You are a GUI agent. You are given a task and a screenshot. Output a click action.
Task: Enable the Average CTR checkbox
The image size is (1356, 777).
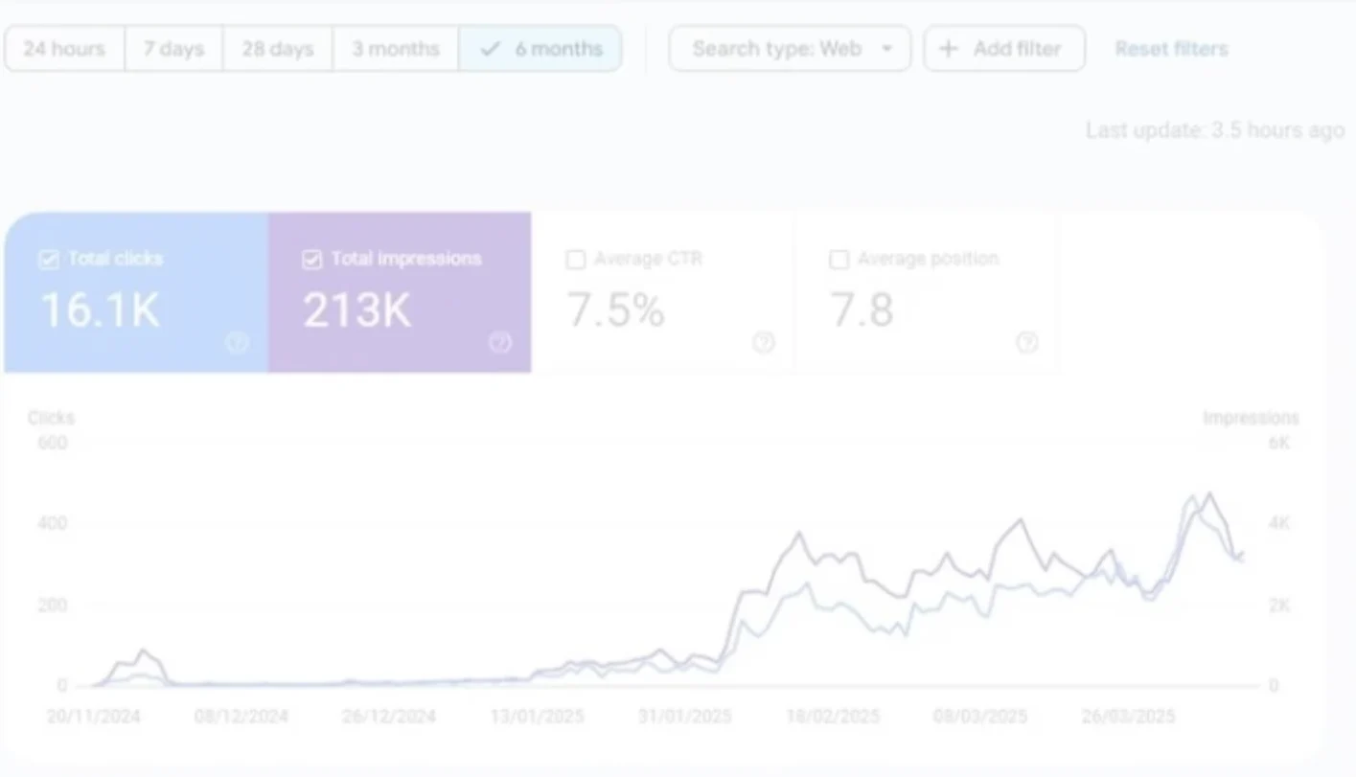[x=575, y=259]
